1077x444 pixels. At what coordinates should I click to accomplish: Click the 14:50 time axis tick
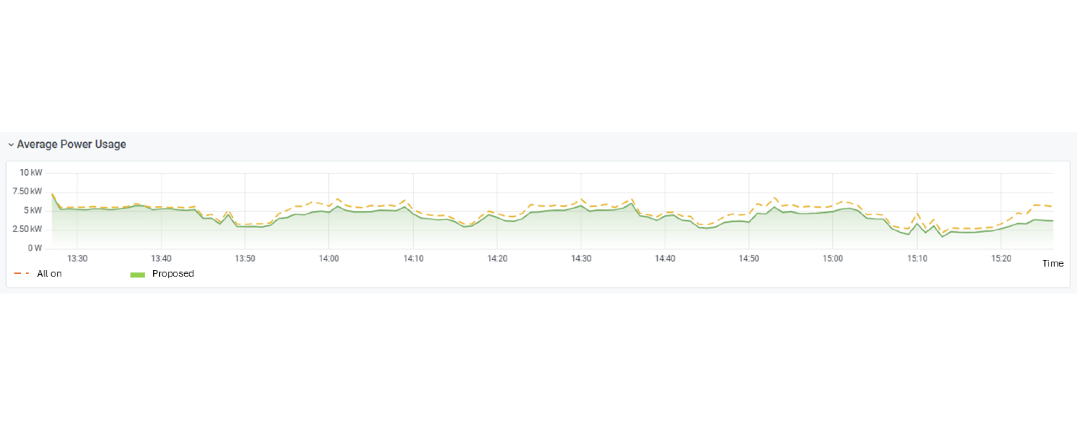pyautogui.click(x=749, y=259)
